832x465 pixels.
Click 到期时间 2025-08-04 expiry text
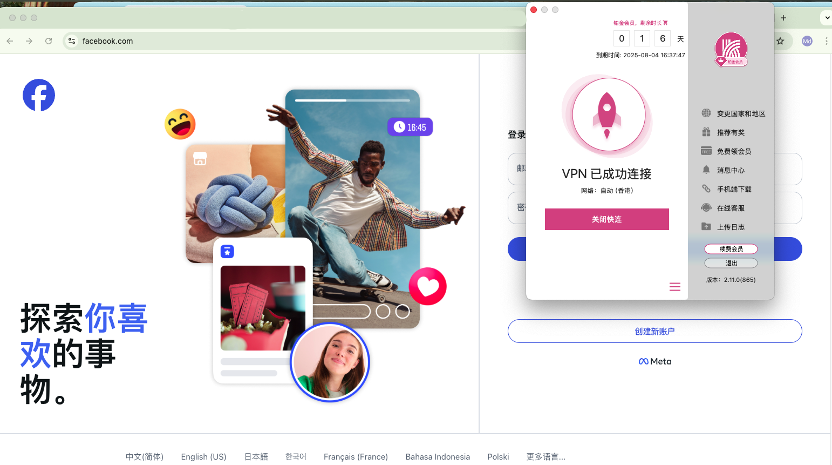[x=640, y=55]
